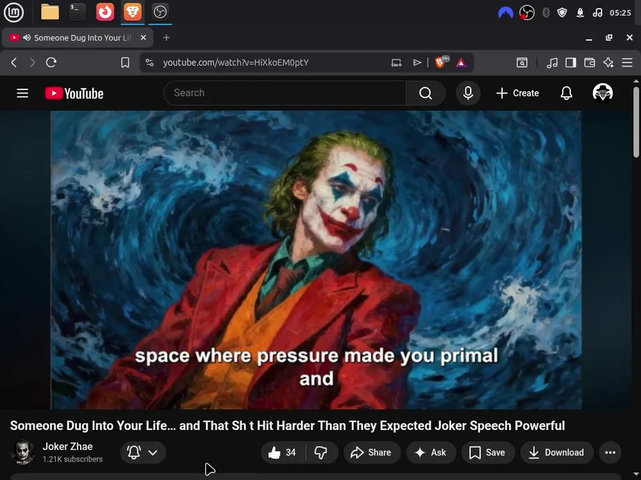The width and height of the screenshot is (641, 480).
Task: Open a new browser tab
Action: (x=166, y=37)
